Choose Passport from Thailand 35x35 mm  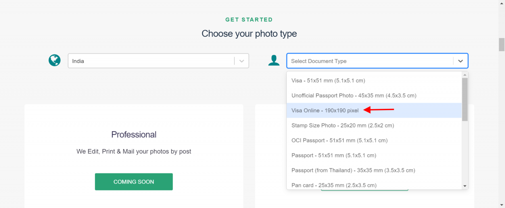click(x=353, y=170)
